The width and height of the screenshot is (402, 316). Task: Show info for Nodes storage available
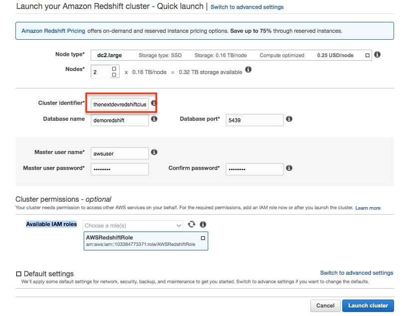click(248, 69)
